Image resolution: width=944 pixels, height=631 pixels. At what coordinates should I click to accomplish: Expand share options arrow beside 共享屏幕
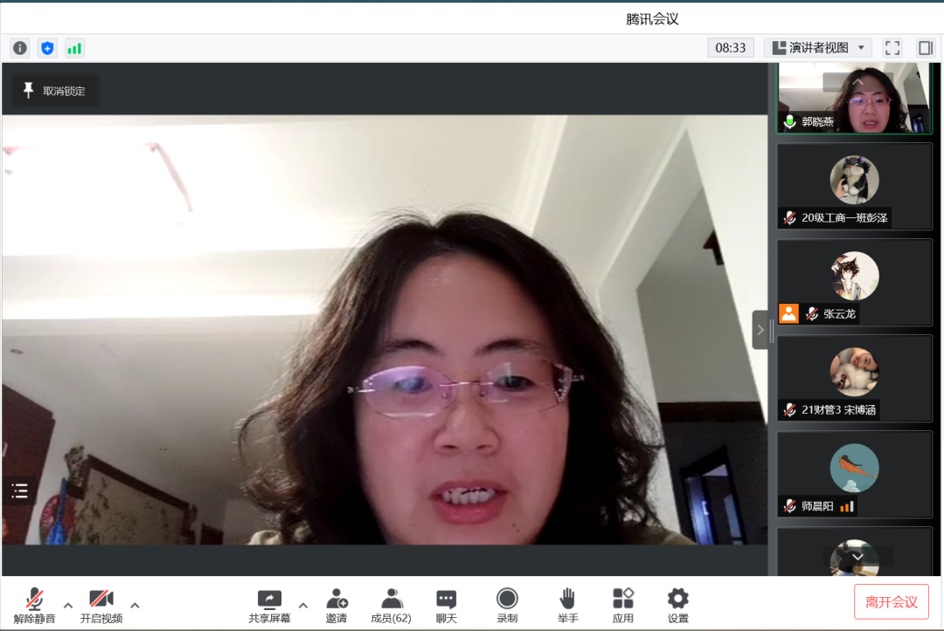pyautogui.click(x=303, y=605)
